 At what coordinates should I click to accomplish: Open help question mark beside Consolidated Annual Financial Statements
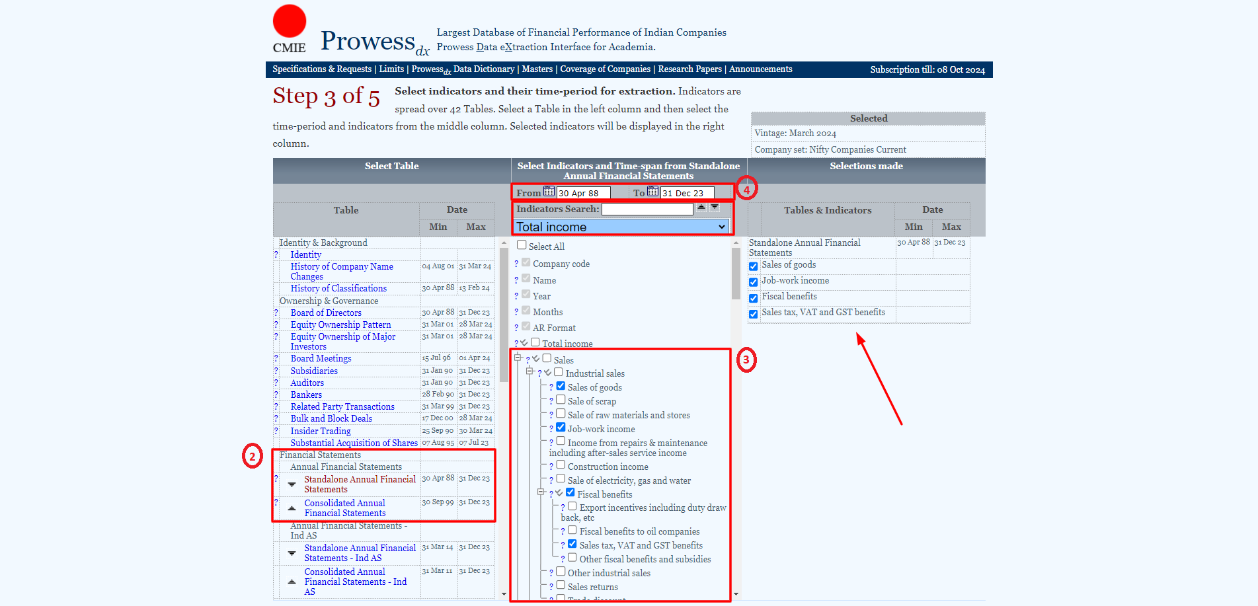point(276,503)
